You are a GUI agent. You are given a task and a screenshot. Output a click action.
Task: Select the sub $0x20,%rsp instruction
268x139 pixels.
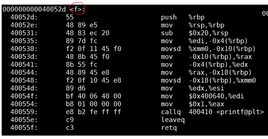pyautogui.click(x=195, y=33)
